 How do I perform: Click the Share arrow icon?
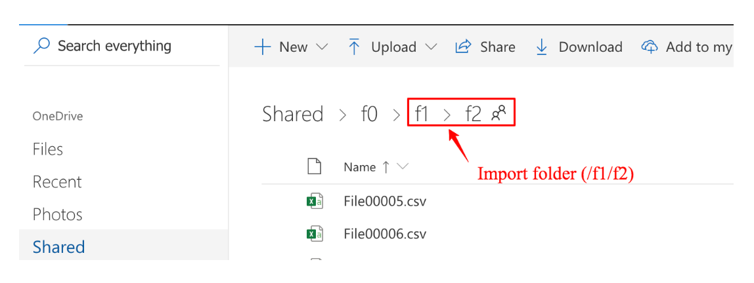pos(464,47)
